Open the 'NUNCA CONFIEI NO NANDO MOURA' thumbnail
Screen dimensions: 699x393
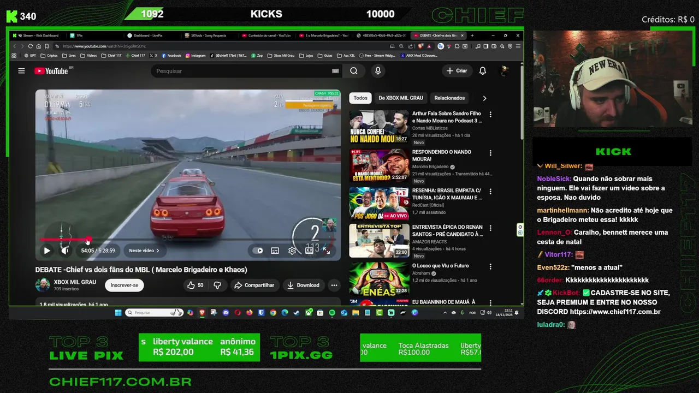point(379,127)
